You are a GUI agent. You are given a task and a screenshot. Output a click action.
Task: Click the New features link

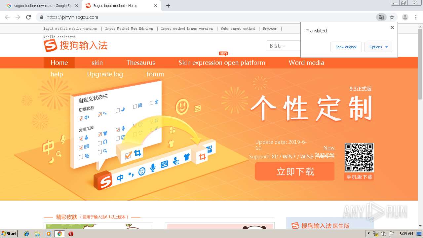click(325, 151)
